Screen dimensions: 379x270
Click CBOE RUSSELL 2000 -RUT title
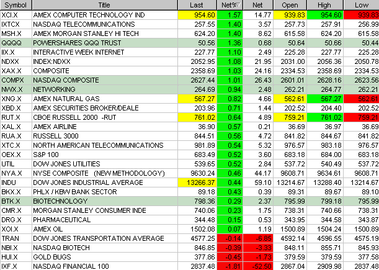pyautogui.click(x=74, y=117)
